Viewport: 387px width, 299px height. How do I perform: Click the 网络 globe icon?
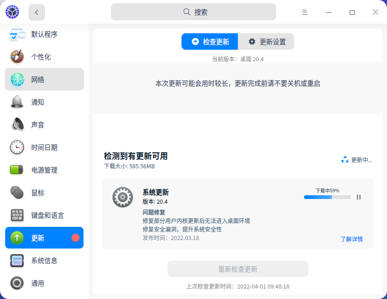(17, 79)
